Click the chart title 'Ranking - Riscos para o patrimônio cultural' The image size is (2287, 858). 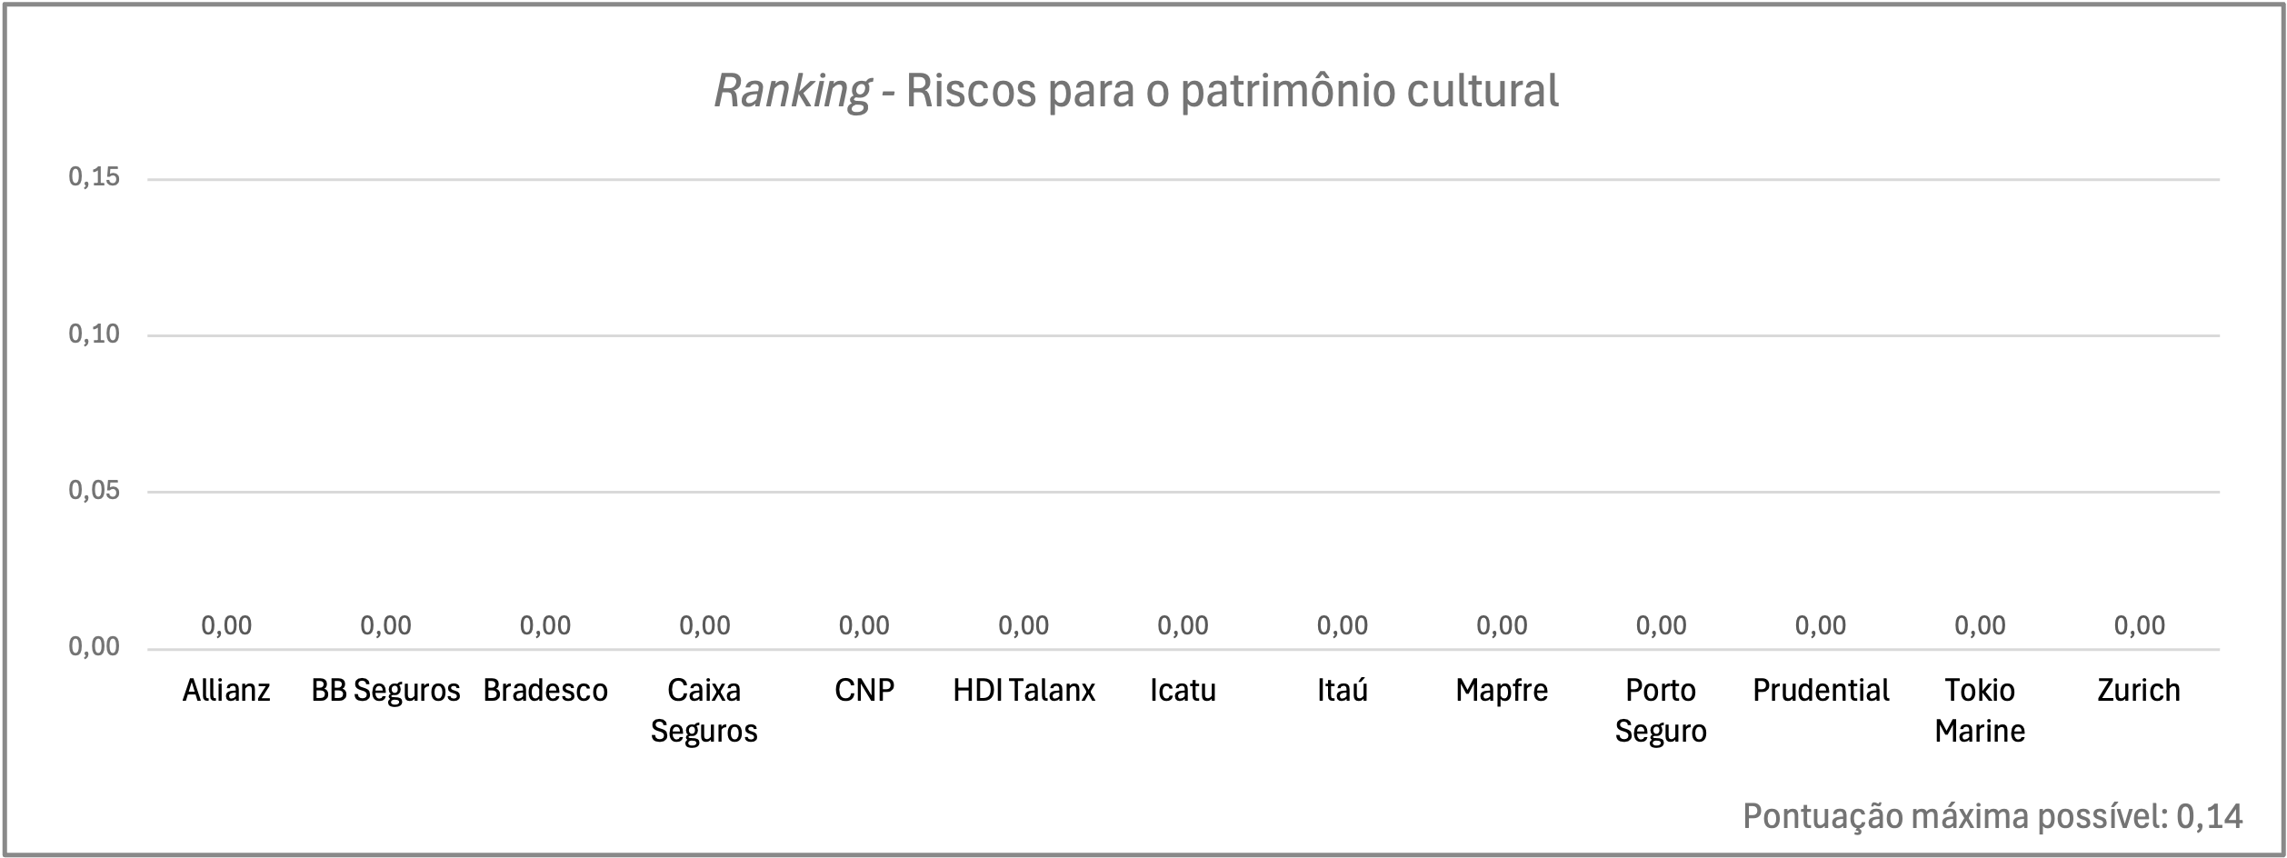[x=1136, y=91]
